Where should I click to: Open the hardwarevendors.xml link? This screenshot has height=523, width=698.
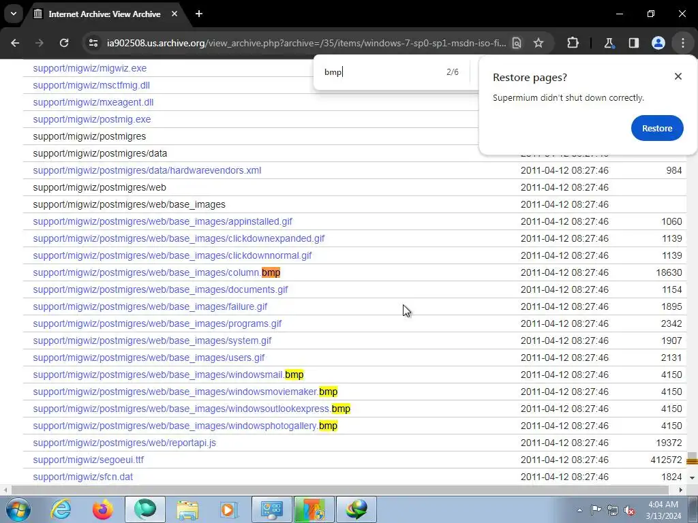147,170
